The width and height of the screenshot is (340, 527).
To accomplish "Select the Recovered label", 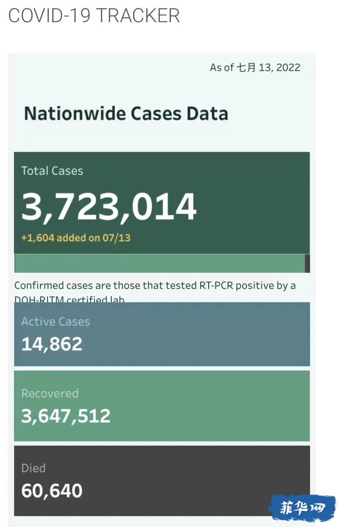I will point(50,394).
